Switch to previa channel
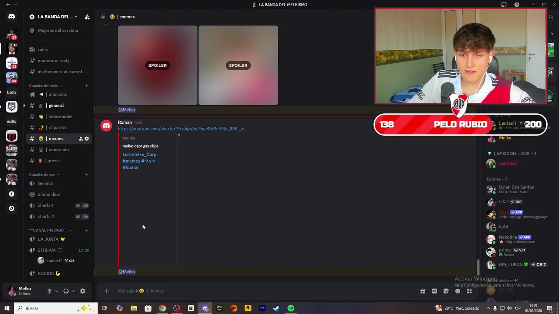 (58, 161)
